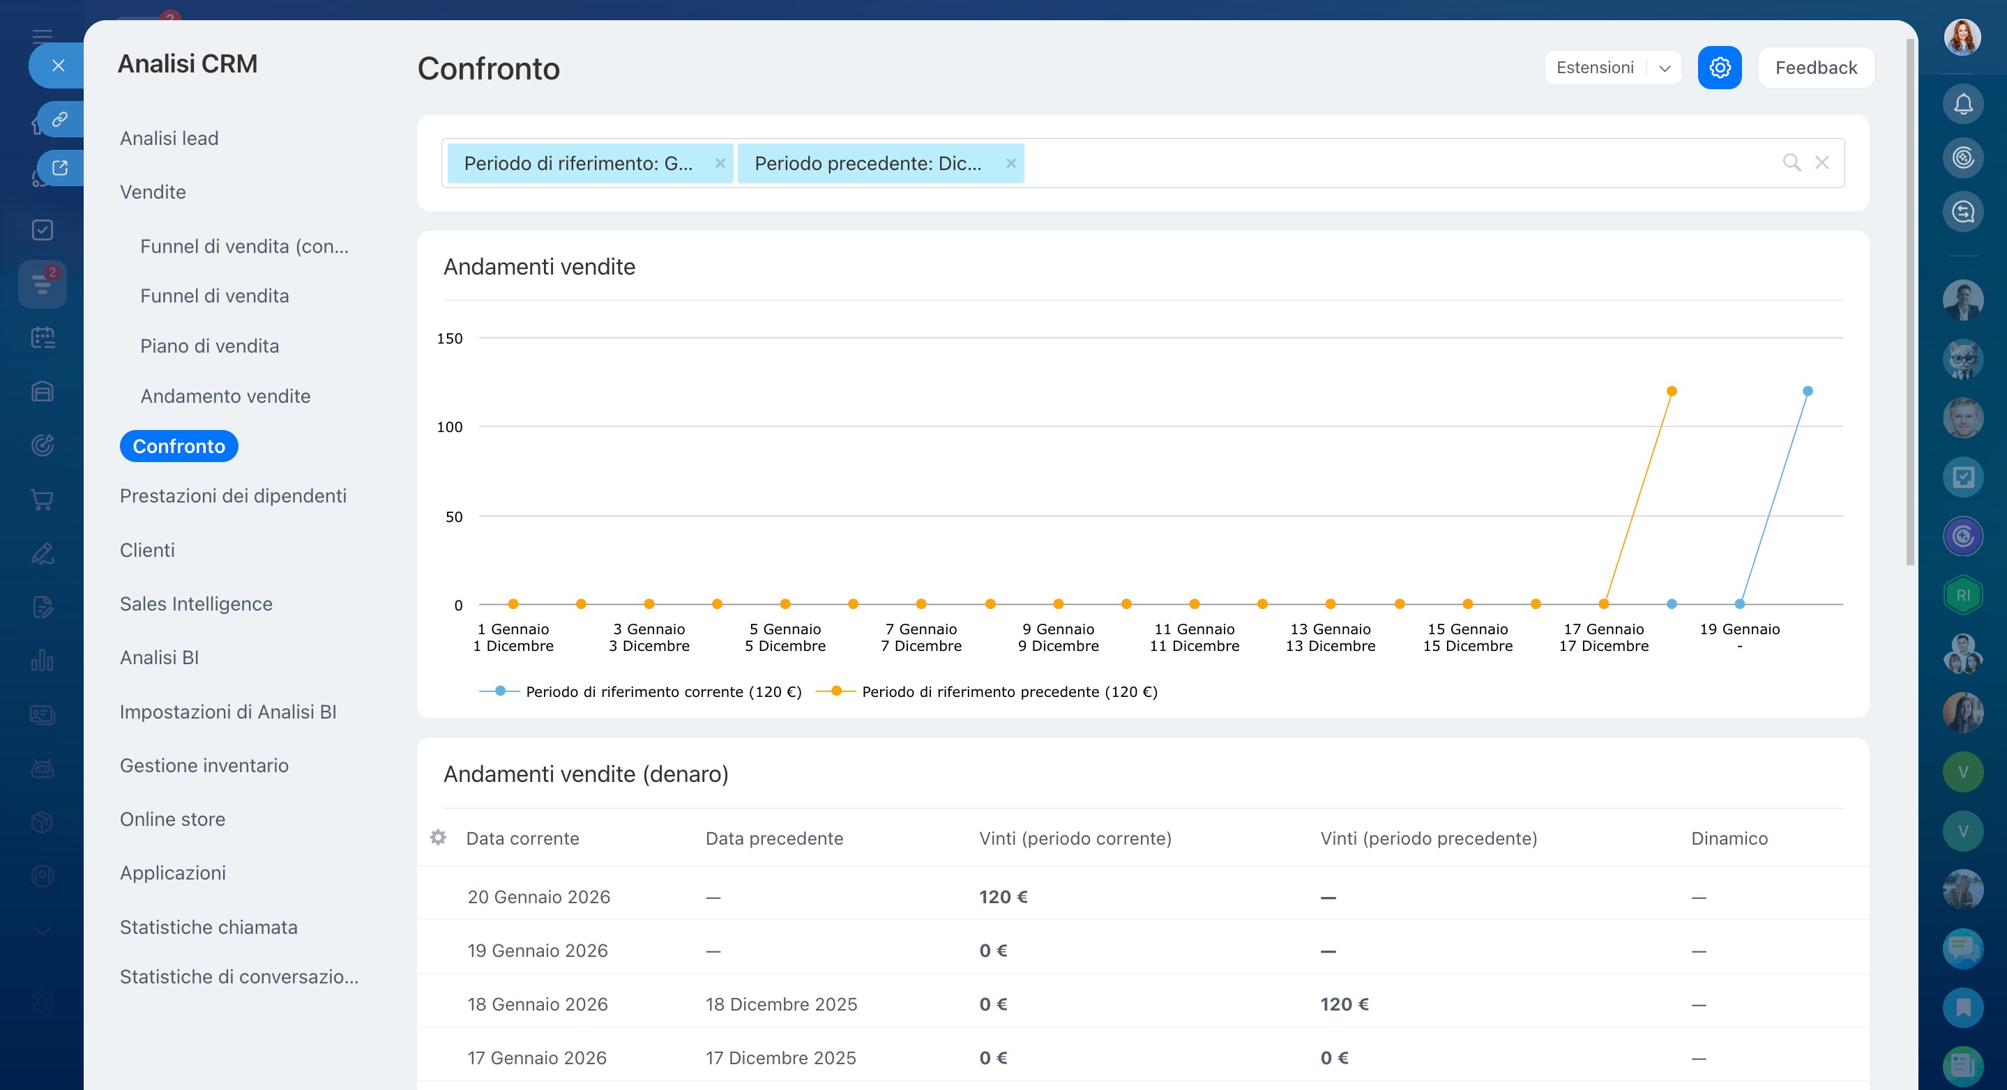Open the blue settings gear button
This screenshot has height=1090, width=2007.
click(x=1719, y=68)
